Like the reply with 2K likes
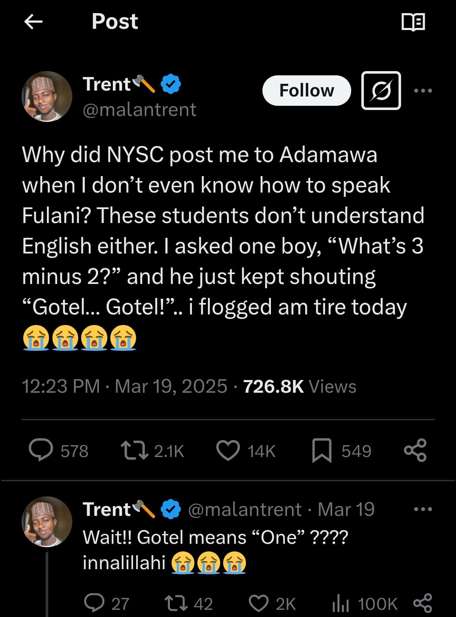This screenshot has height=617, width=456. [x=258, y=603]
